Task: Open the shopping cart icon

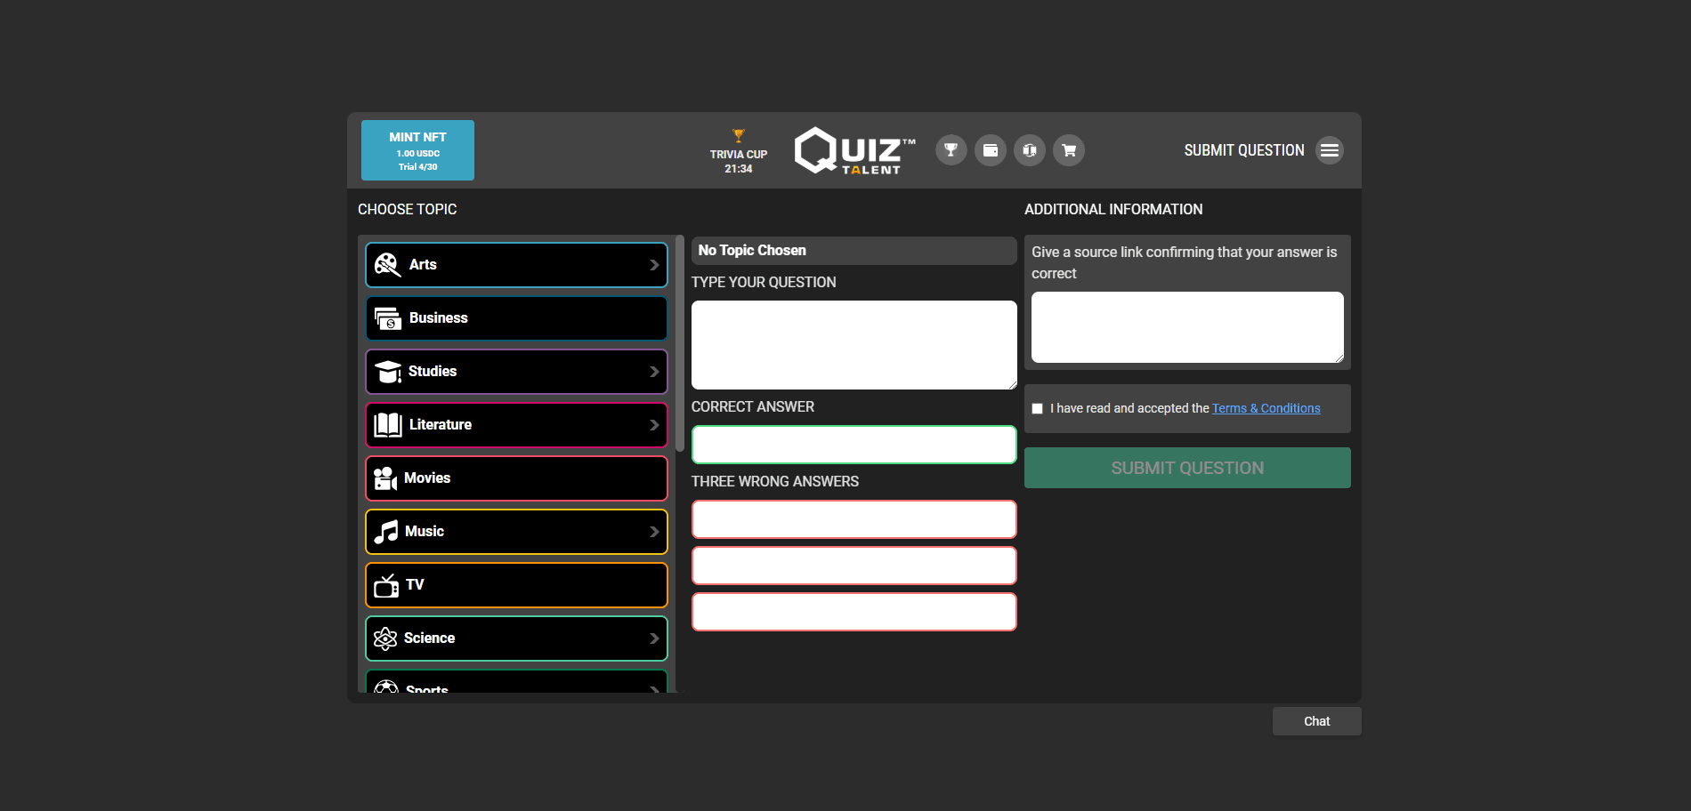Action: click(1069, 150)
